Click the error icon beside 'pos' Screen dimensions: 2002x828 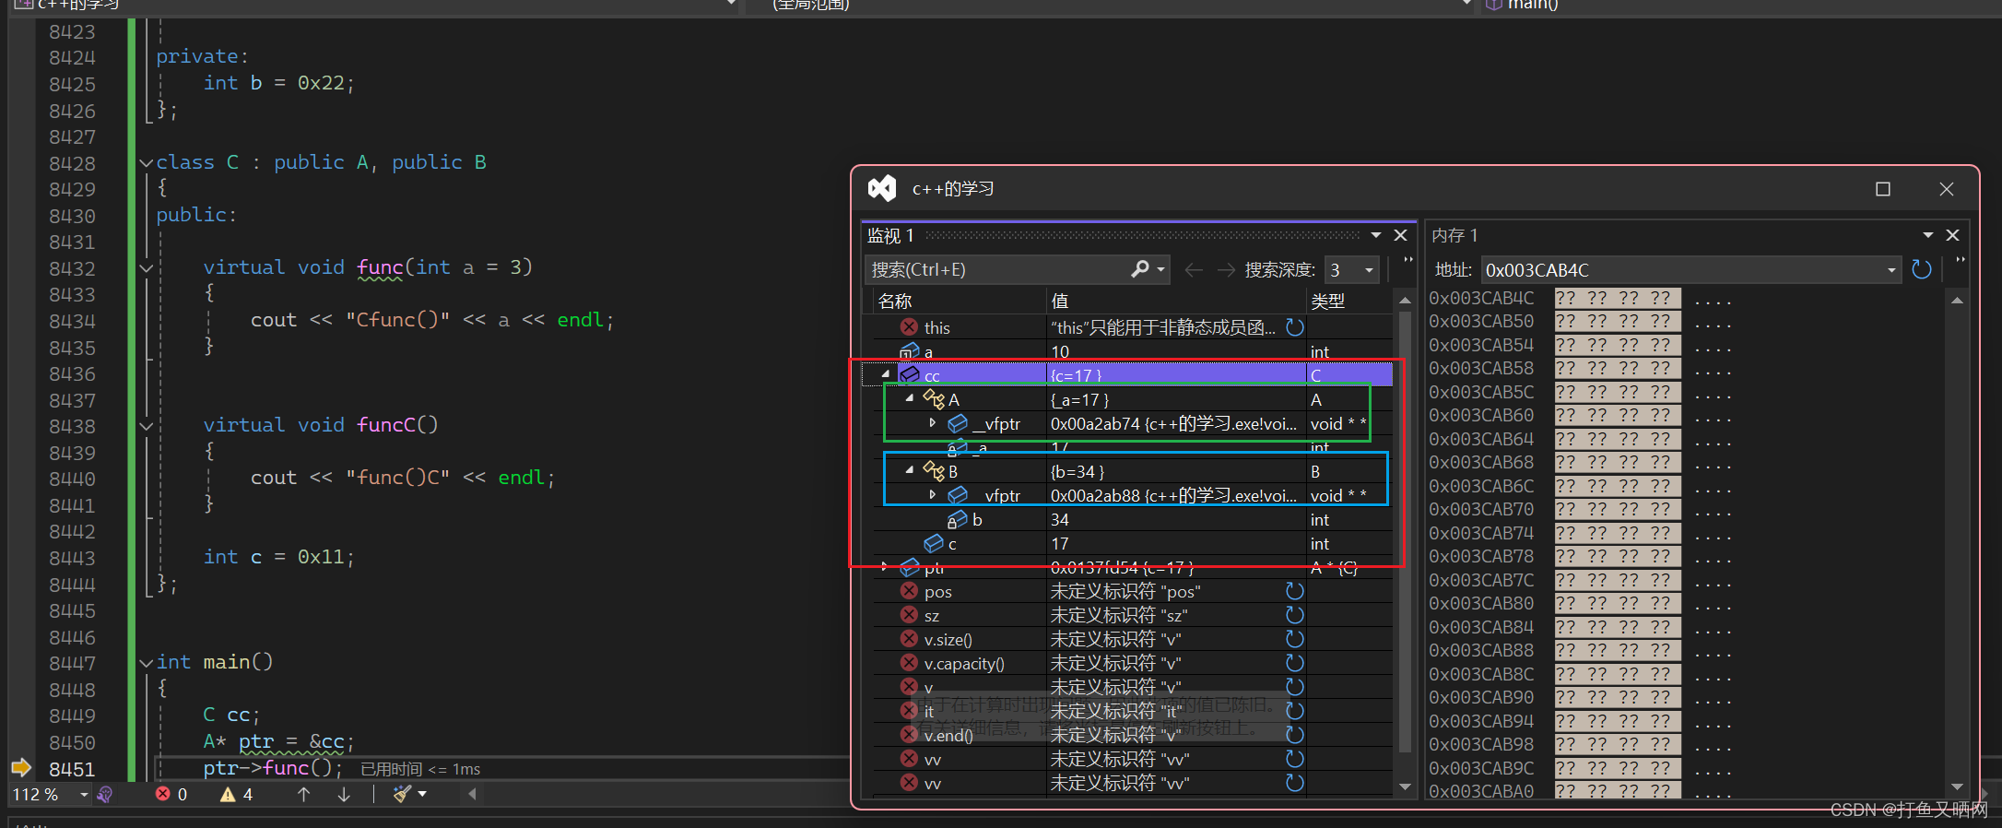(909, 591)
